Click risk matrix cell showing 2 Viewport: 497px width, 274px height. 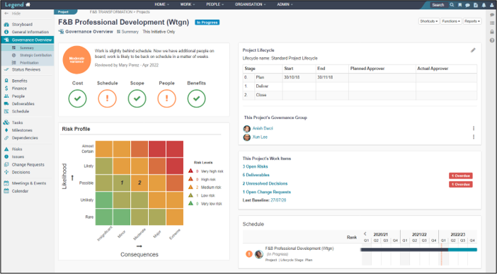(x=139, y=183)
